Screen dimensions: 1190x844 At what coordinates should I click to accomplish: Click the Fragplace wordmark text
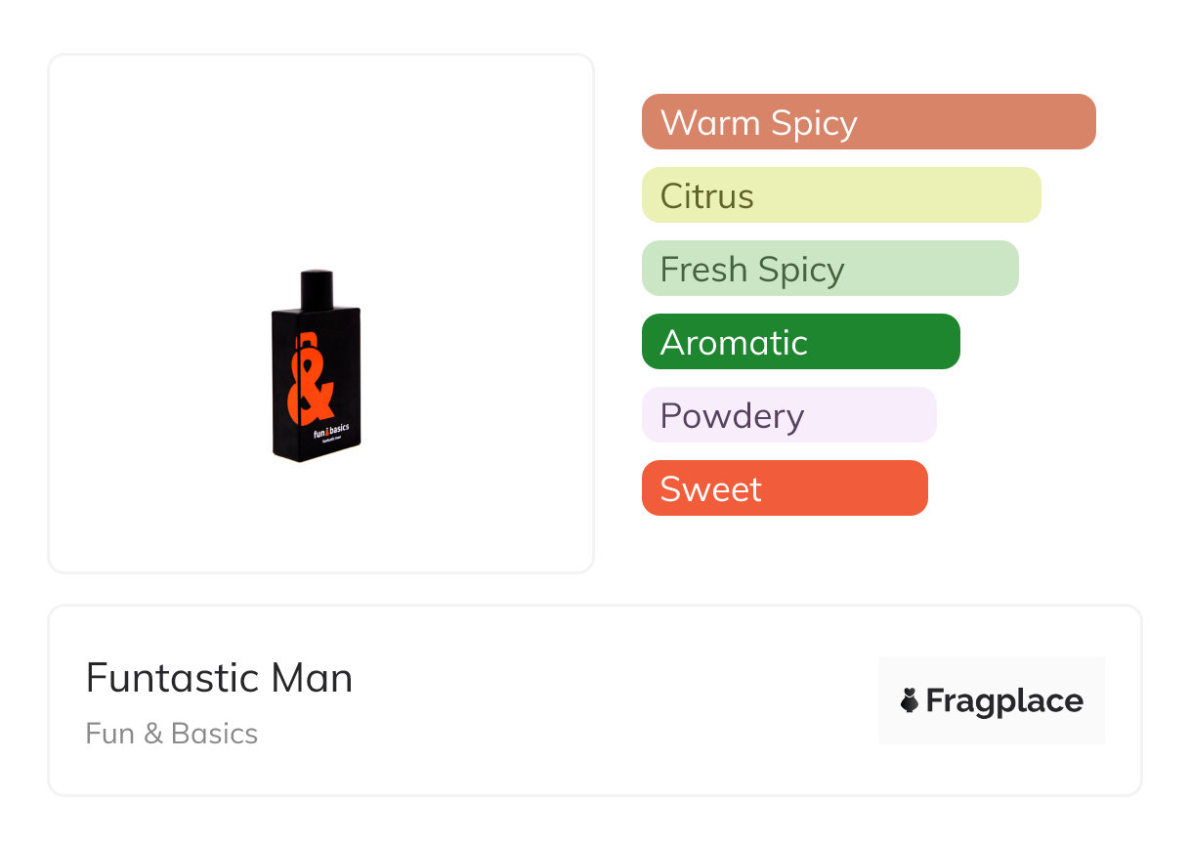point(1004,701)
